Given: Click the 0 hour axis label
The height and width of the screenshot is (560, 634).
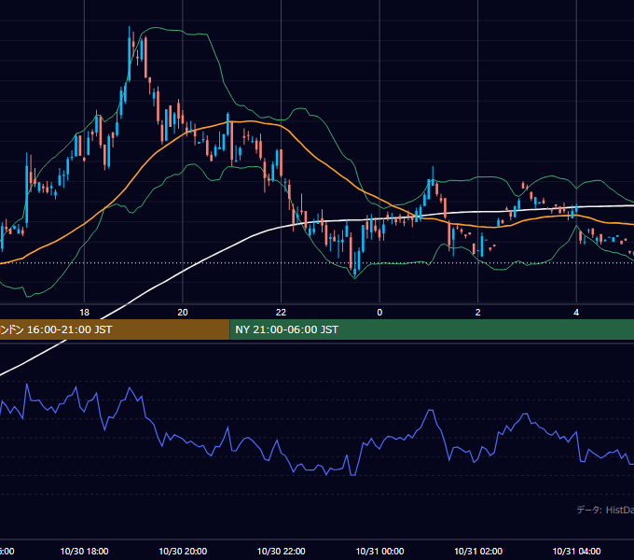Looking at the screenshot, I should tap(379, 313).
